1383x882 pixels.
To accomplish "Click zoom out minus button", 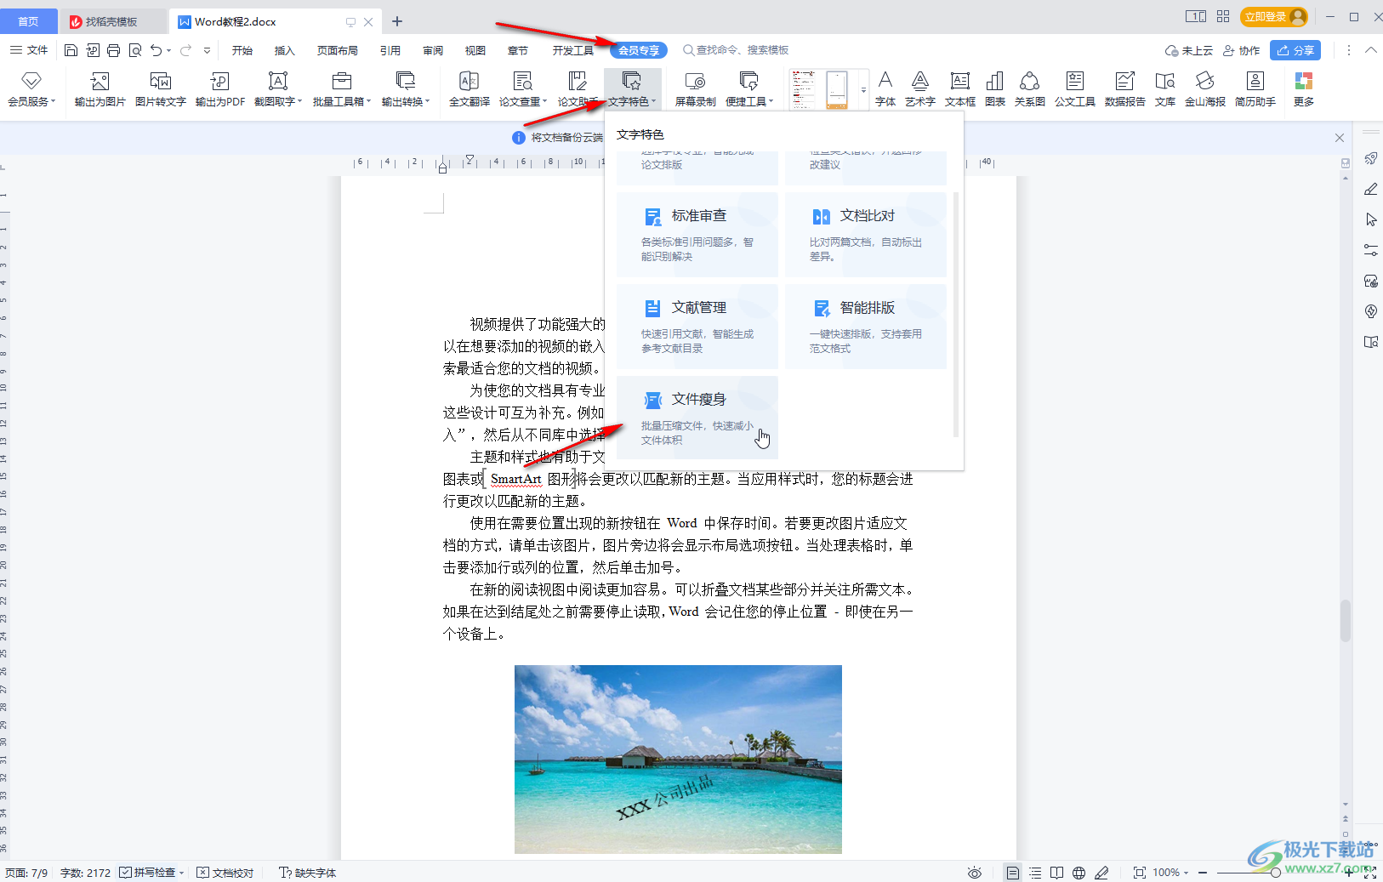I will click(x=1203, y=873).
